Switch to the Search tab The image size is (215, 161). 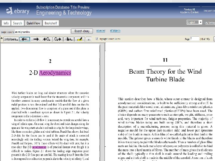pyautogui.click(x=18, y=23)
